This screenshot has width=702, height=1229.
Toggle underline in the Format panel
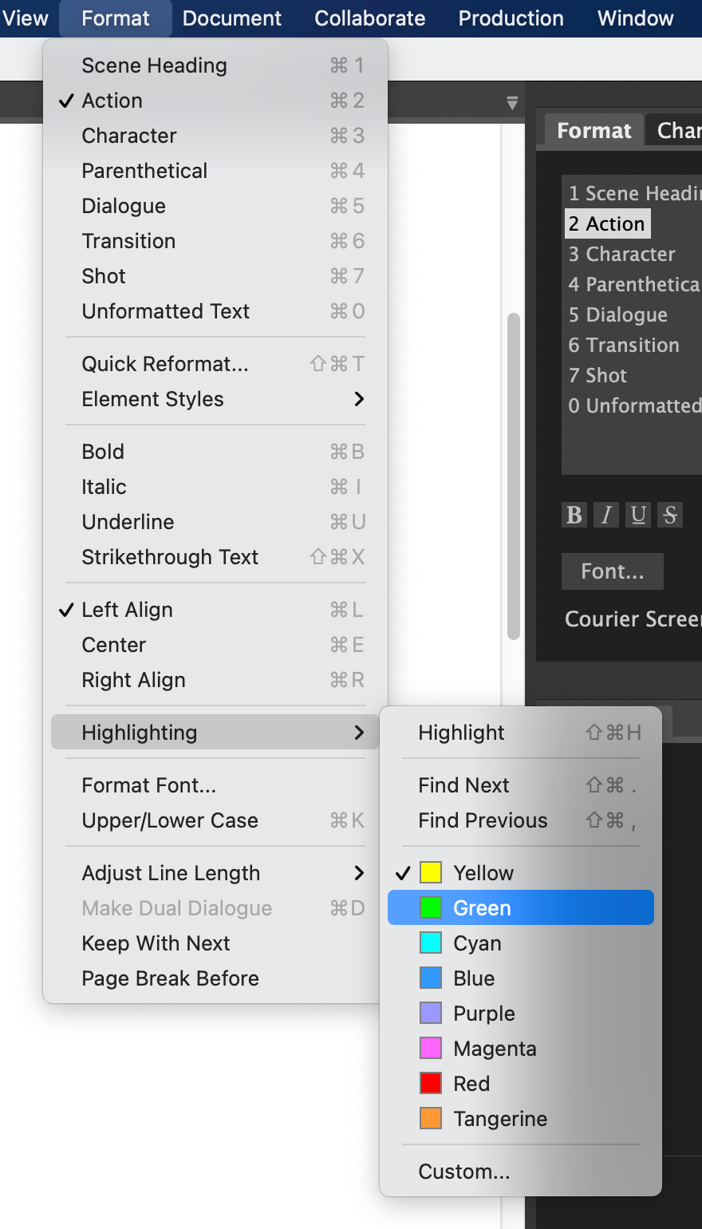637,515
